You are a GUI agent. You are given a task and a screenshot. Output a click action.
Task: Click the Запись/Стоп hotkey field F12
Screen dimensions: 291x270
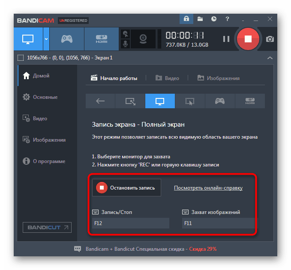[x=131, y=223]
